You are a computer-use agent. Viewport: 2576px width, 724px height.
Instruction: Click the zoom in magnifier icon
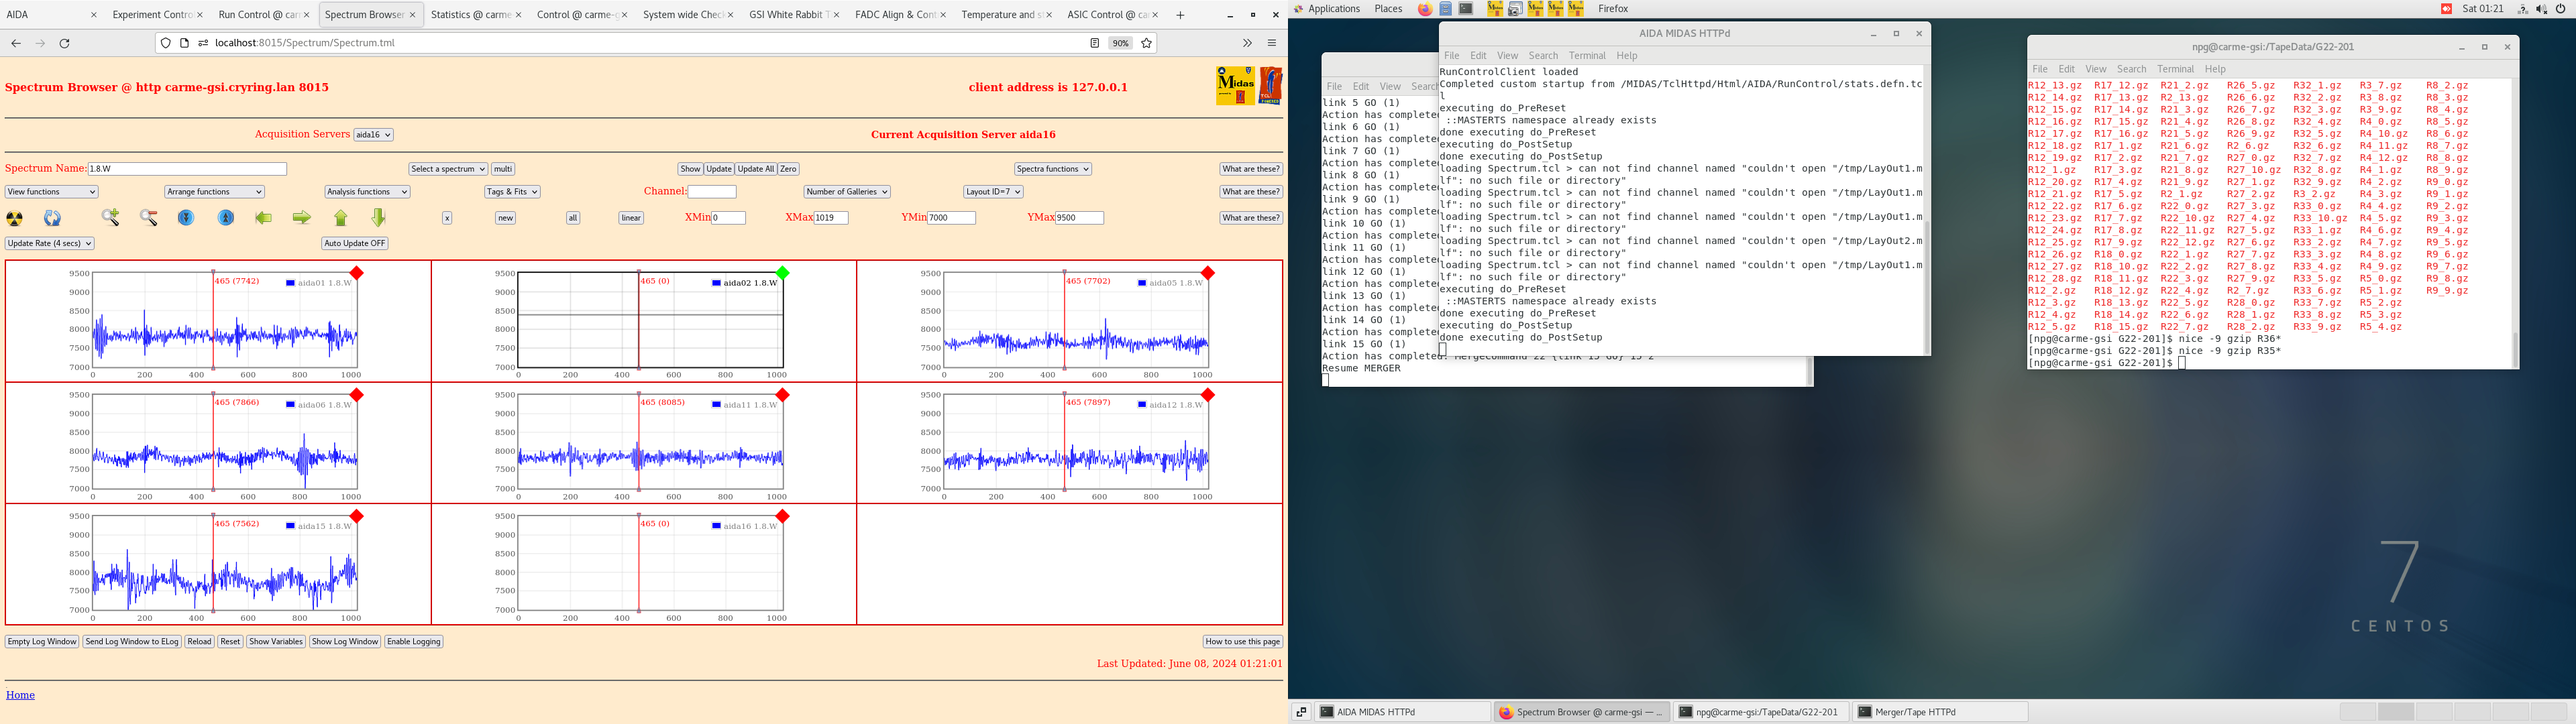[110, 218]
